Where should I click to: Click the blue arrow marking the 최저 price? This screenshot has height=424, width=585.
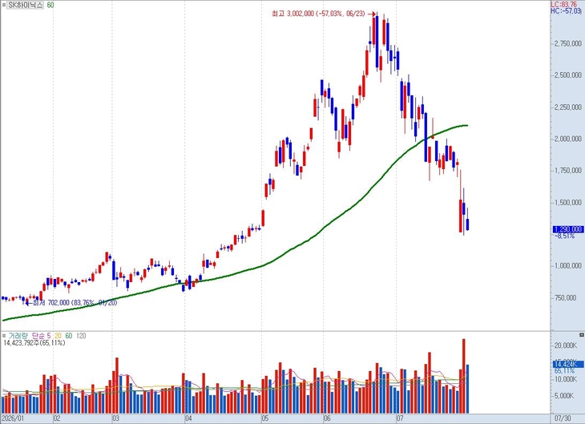(x=28, y=303)
